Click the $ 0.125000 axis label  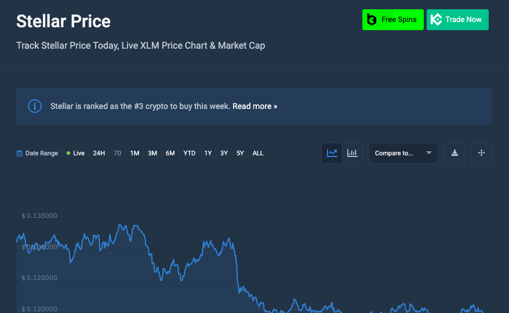point(39,278)
